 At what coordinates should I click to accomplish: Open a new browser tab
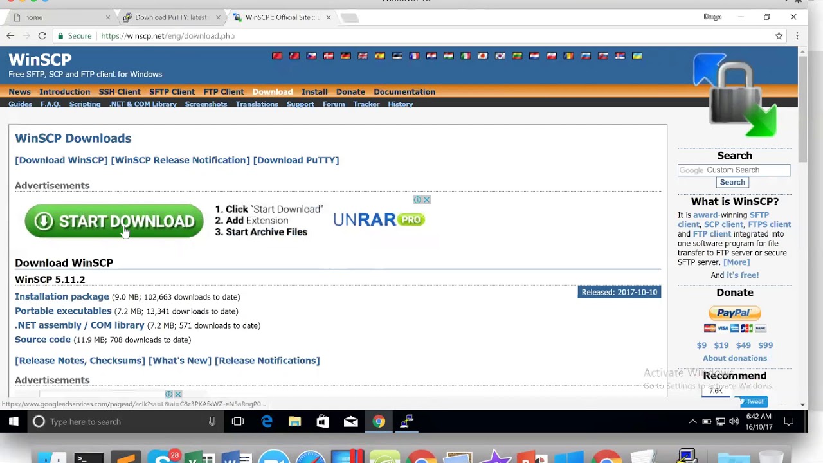pyautogui.click(x=349, y=17)
